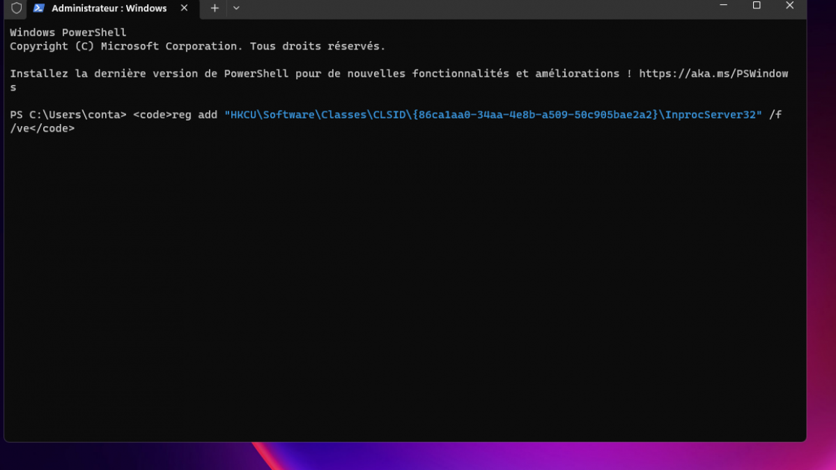Click the Microsoft Corporation copyright line

197,47
